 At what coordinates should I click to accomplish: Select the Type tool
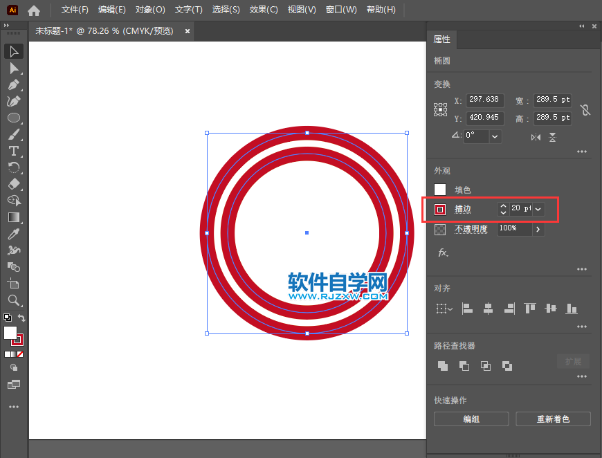pos(15,151)
